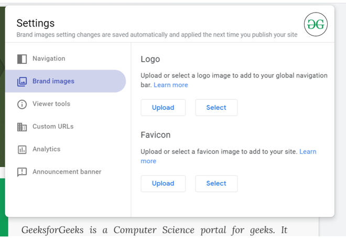Show Announcement banner settings
The width and height of the screenshot is (346, 238).
coord(67,172)
